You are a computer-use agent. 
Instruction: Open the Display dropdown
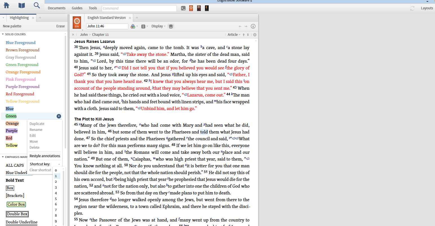click(x=158, y=26)
